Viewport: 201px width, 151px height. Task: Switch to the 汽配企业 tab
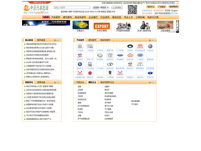click(x=80, y=82)
